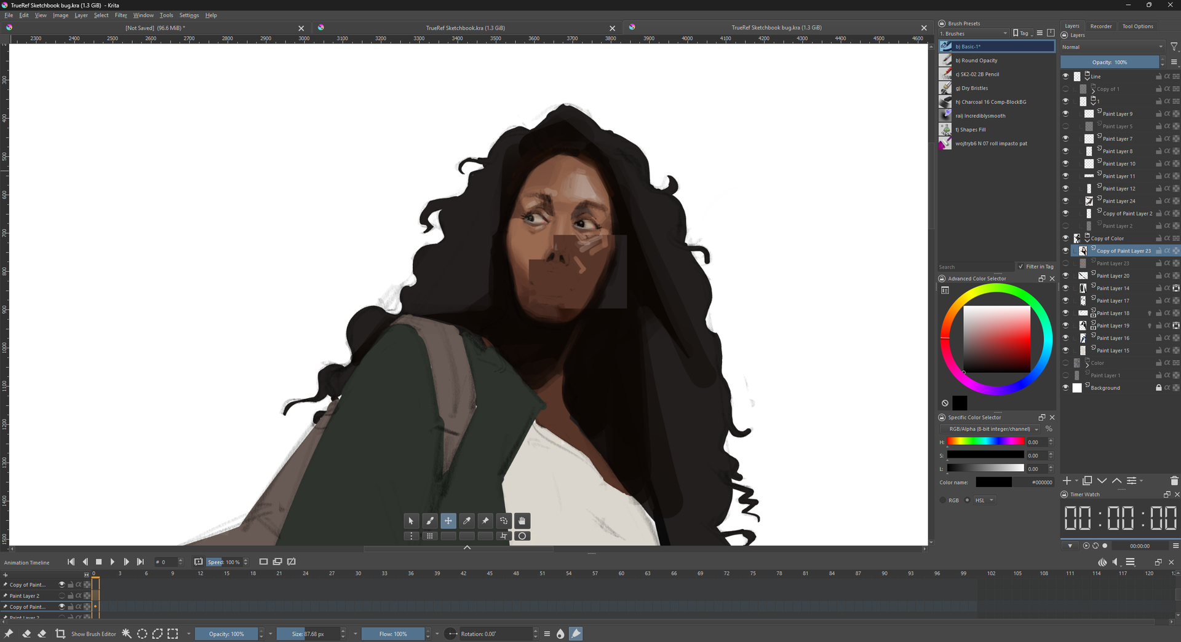Expand the RGB/Alpha color space dropdown

coord(990,429)
